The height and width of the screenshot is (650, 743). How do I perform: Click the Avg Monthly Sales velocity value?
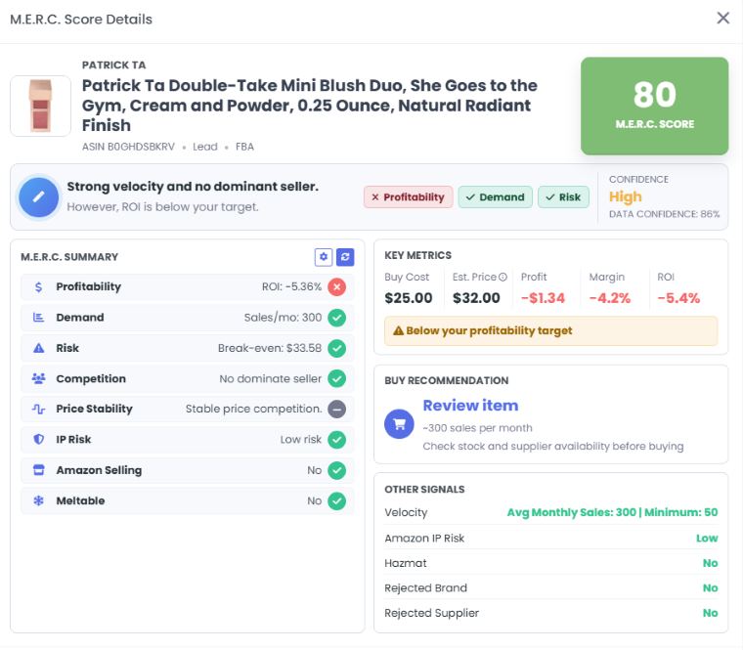click(612, 512)
